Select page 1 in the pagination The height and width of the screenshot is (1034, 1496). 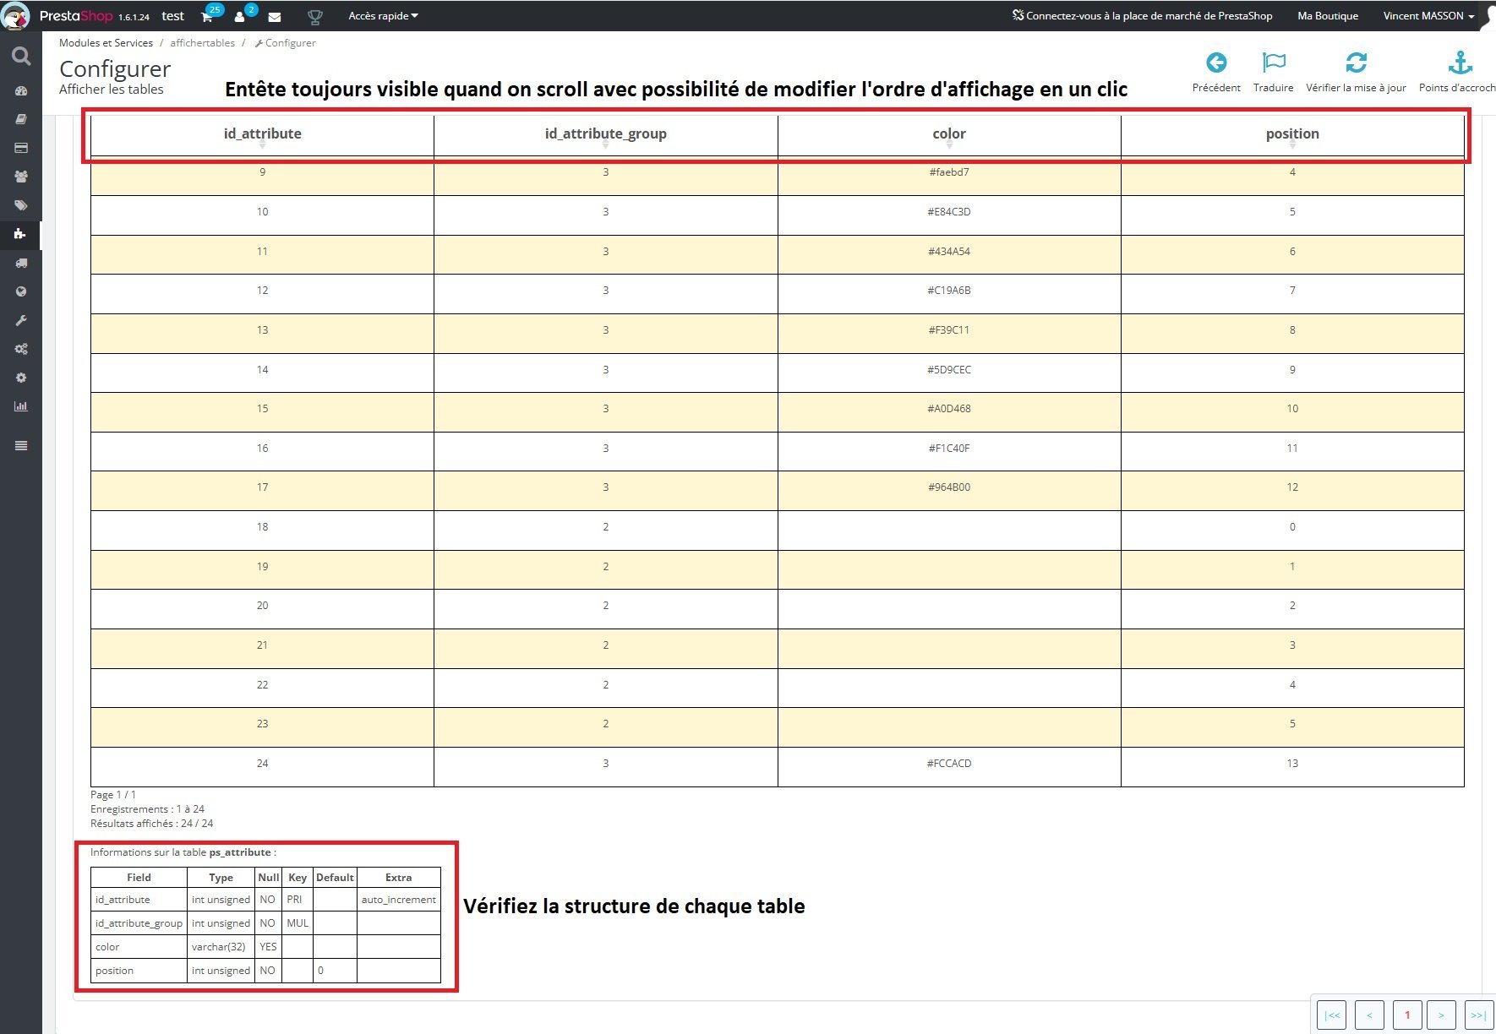pyautogui.click(x=1407, y=1015)
